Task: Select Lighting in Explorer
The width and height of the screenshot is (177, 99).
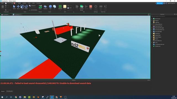Action: [157, 22]
